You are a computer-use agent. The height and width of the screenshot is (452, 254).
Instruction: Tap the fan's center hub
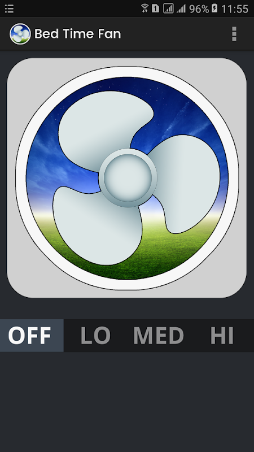point(128,178)
